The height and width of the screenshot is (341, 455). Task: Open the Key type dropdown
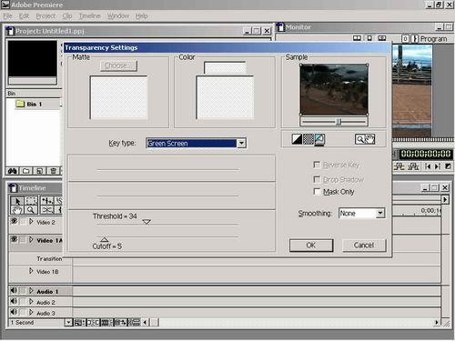(241, 143)
